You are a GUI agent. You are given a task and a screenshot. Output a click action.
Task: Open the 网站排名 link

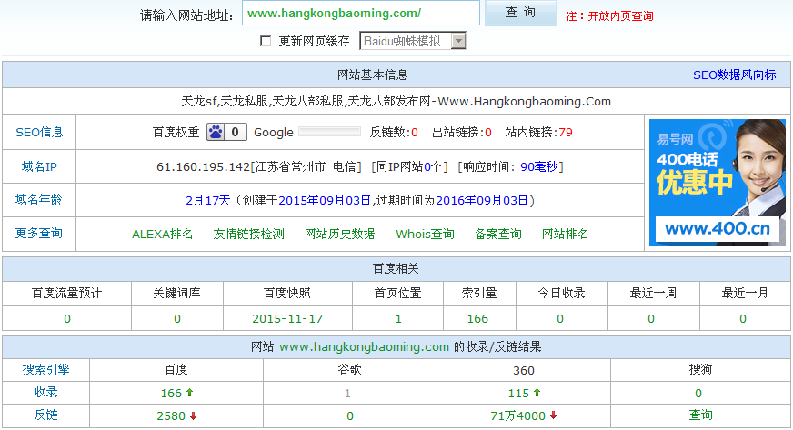(x=565, y=234)
